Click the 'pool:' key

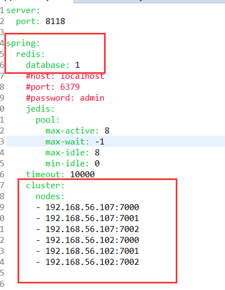pos(48,120)
